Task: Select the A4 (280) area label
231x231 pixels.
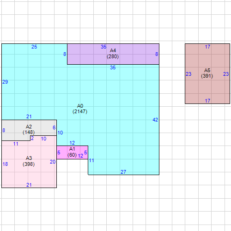Action: click(113, 54)
